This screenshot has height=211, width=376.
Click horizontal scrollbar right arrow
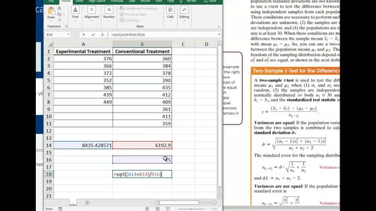(214, 202)
